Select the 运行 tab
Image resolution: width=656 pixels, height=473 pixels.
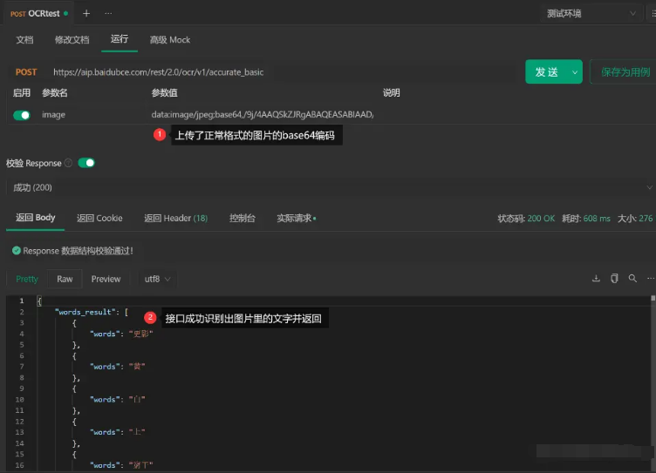120,39
